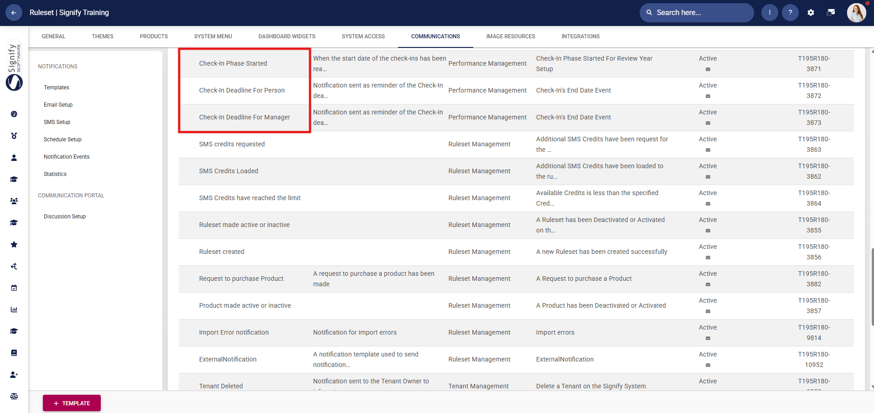Switch to the IMAGE RESOURCES tab
Viewport: 874px width, 413px height.
pos(510,36)
